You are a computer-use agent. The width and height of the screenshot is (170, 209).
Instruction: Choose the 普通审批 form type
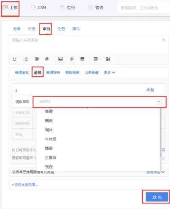(x=22, y=72)
